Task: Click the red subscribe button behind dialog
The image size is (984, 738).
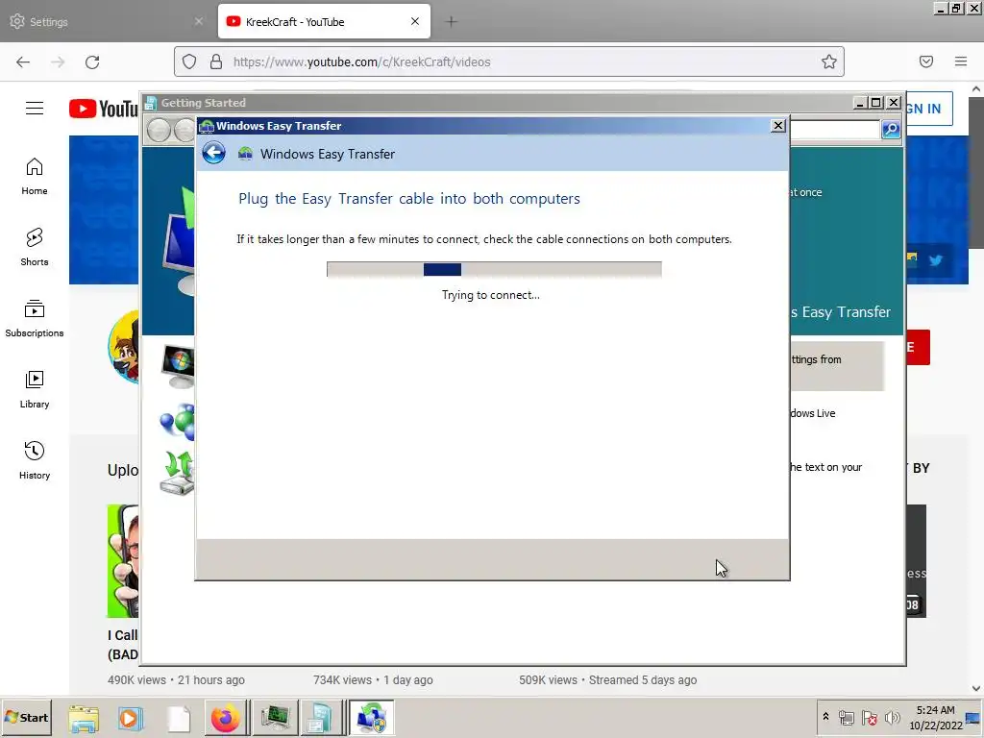Action: coord(918,347)
